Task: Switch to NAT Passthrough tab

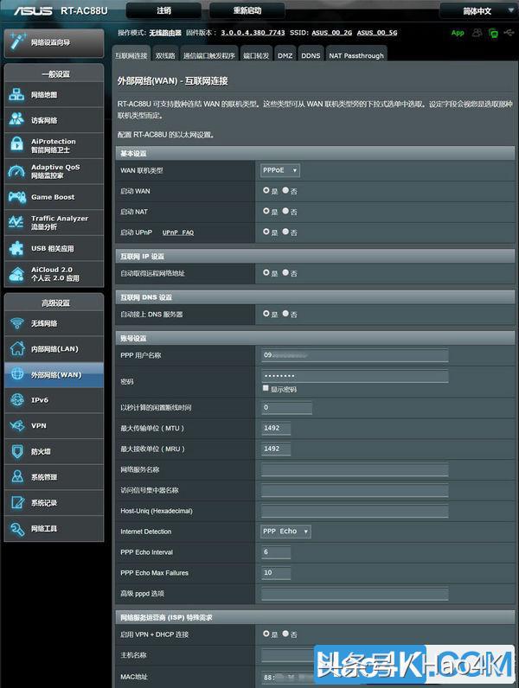Action: tap(356, 55)
